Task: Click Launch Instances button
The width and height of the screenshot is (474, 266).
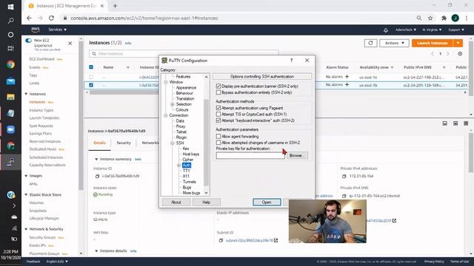Action: pos(433,43)
